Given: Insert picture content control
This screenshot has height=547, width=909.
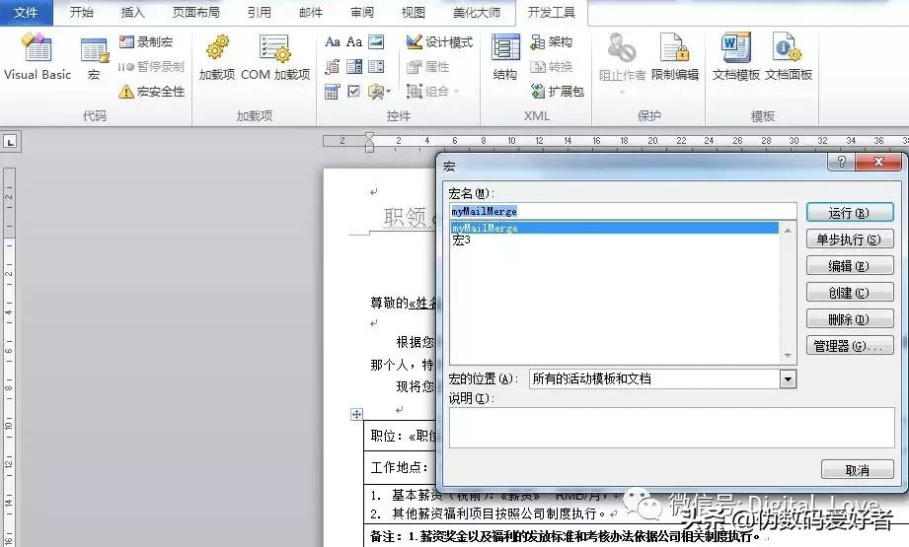Looking at the screenshot, I should [x=376, y=41].
